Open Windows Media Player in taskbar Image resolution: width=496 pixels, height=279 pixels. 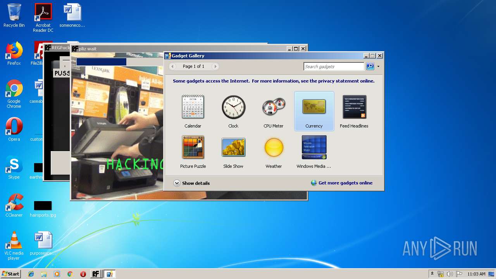(57, 274)
